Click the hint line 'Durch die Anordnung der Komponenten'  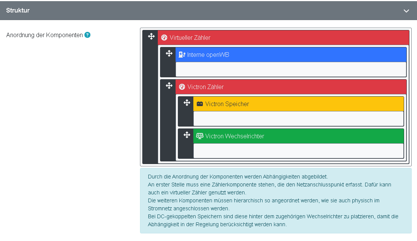[238, 177]
